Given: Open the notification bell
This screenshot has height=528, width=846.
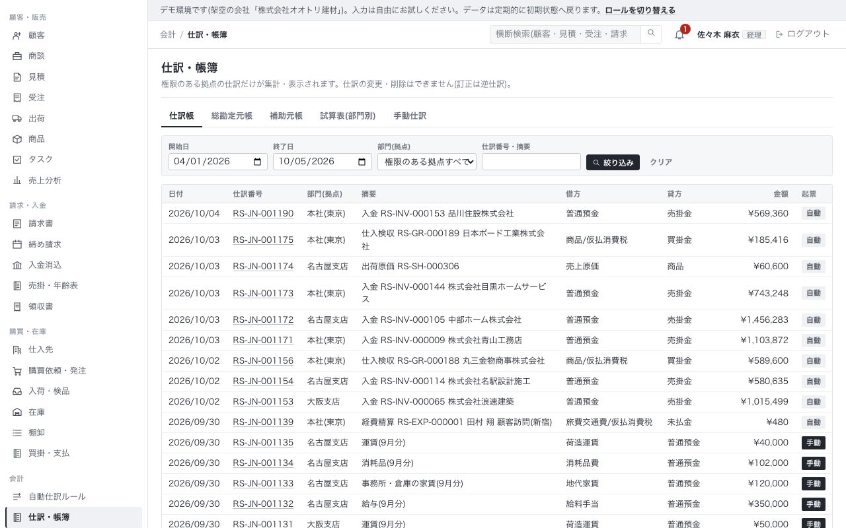Looking at the screenshot, I should [x=679, y=34].
